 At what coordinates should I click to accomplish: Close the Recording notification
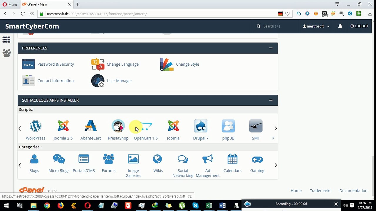click(x=336, y=204)
